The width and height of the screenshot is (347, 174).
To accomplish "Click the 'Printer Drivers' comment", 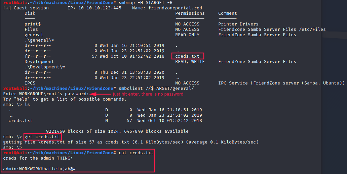I will (238, 24).
